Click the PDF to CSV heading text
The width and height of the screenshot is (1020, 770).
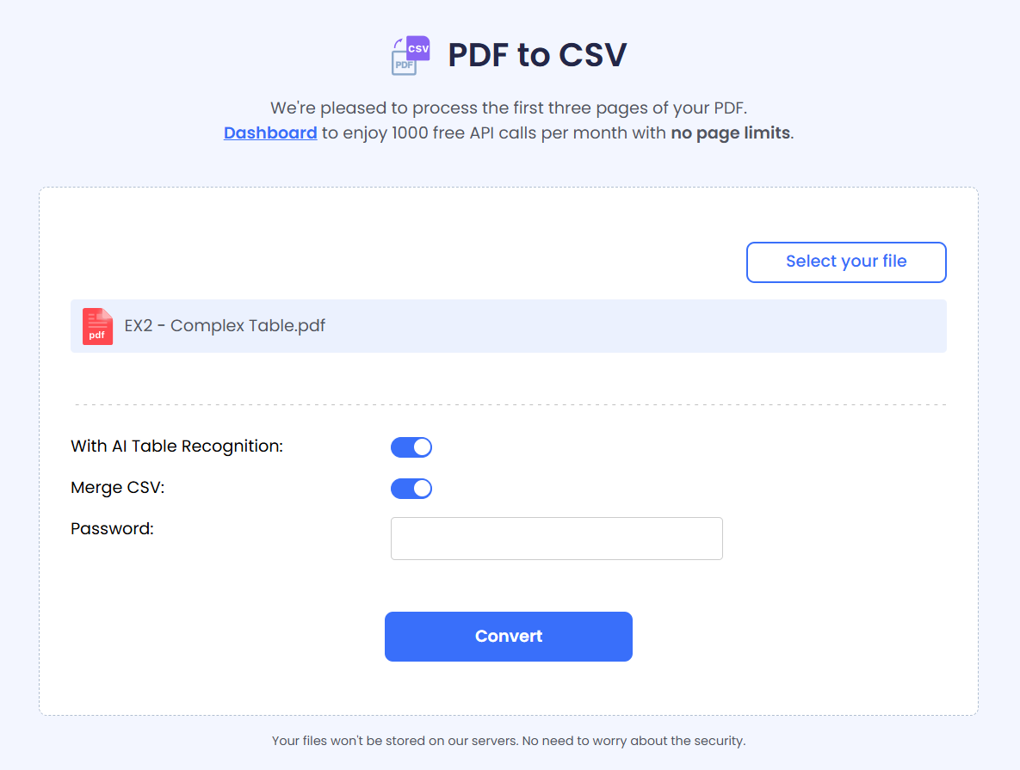[x=537, y=55]
